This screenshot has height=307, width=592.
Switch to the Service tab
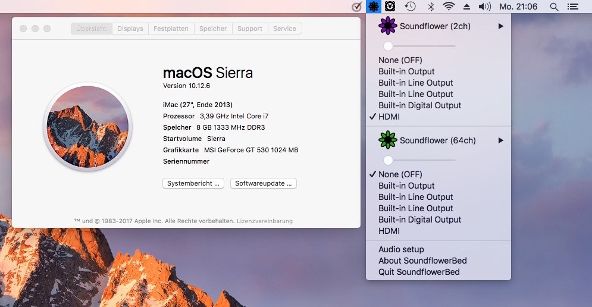pyautogui.click(x=284, y=29)
